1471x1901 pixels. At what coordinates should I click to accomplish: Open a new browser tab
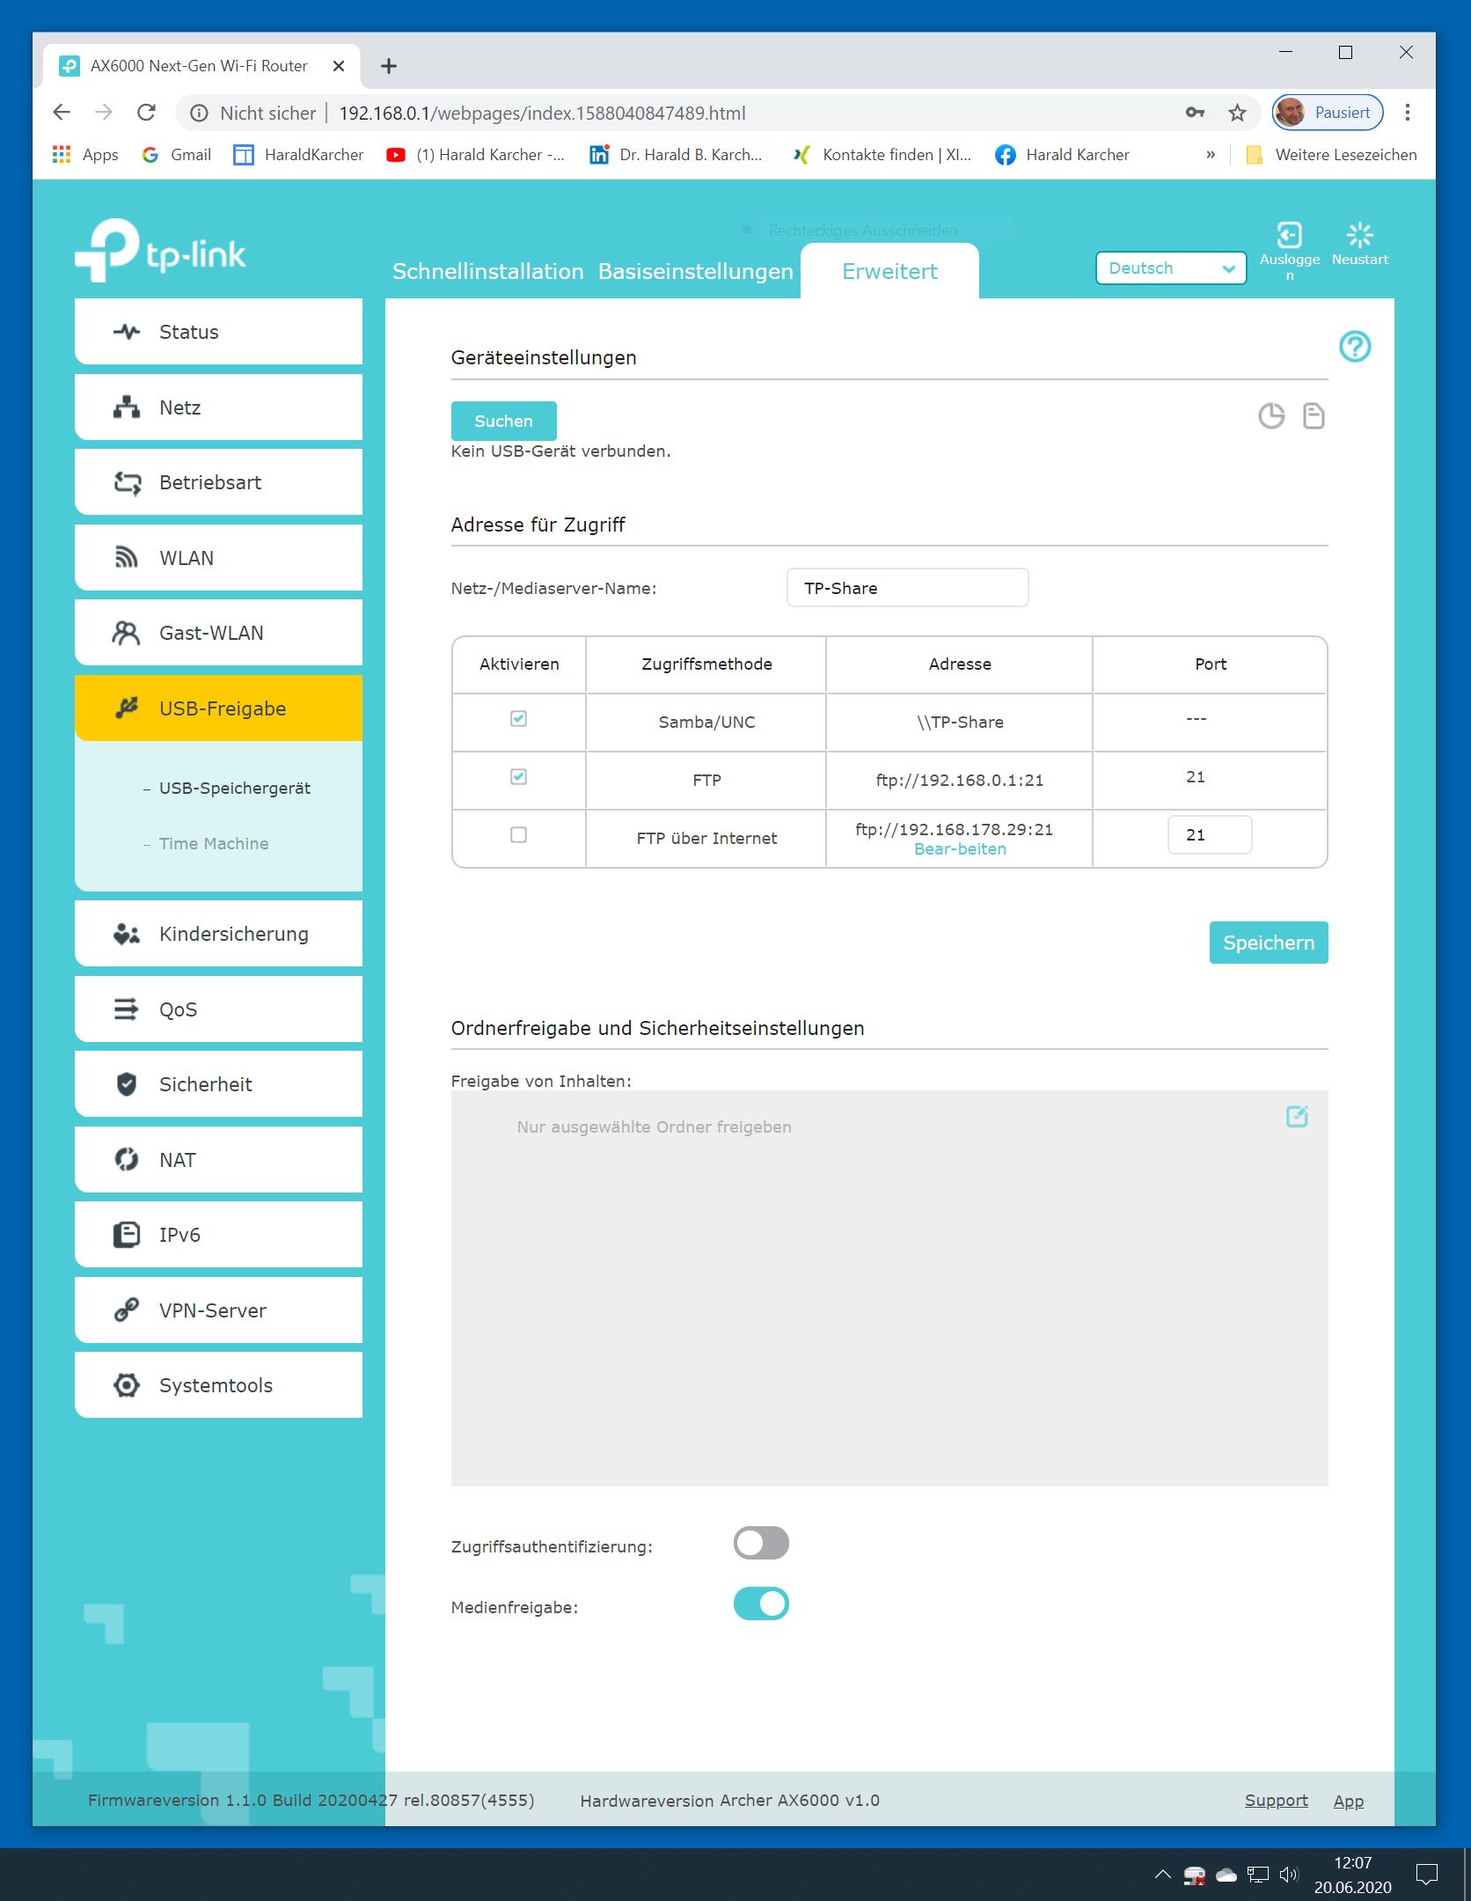(x=389, y=66)
